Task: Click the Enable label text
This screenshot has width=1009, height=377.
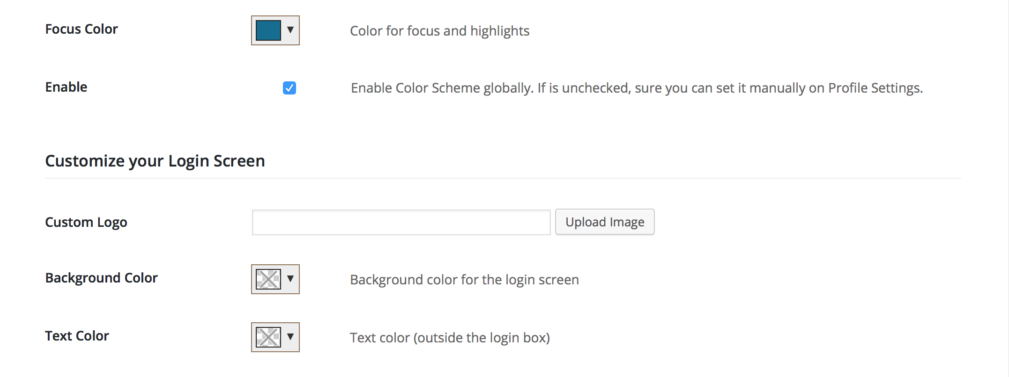Action: click(x=66, y=87)
